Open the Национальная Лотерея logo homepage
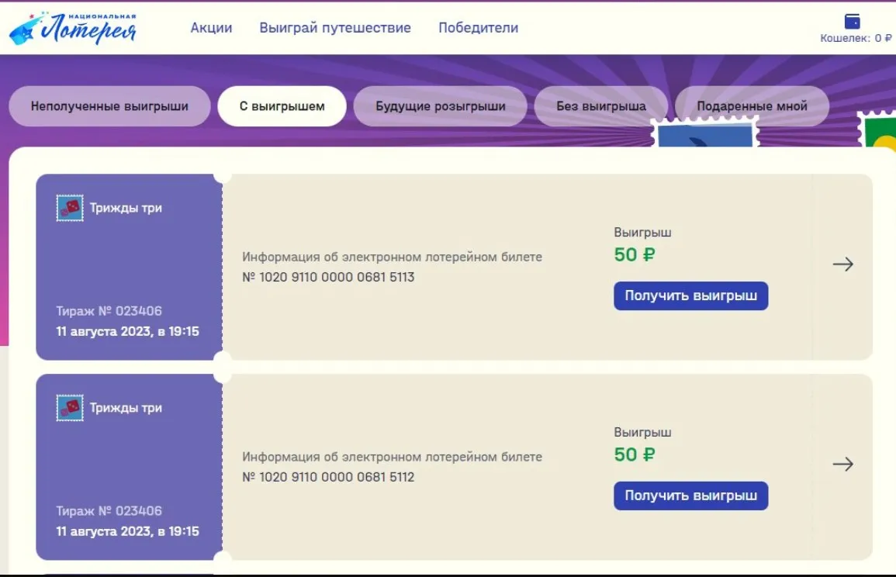Viewport: 896px width, 577px height. click(73, 28)
